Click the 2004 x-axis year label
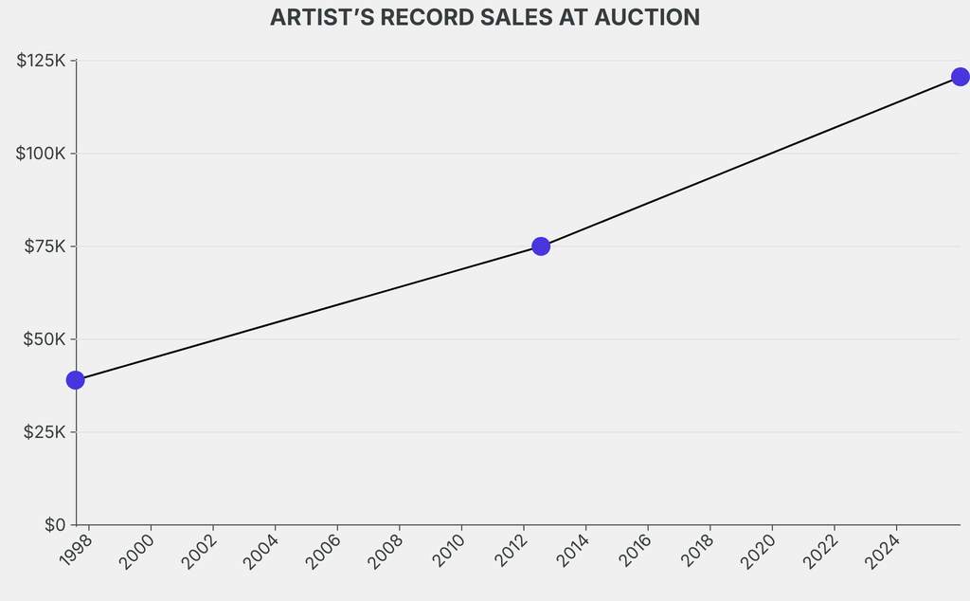970x601 pixels. click(x=262, y=550)
